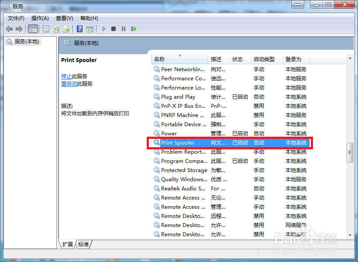Screen dimensions: 358x262
Task: Click the gear icon of Protected Storage
Action: pyautogui.click(x=156, y=170)
